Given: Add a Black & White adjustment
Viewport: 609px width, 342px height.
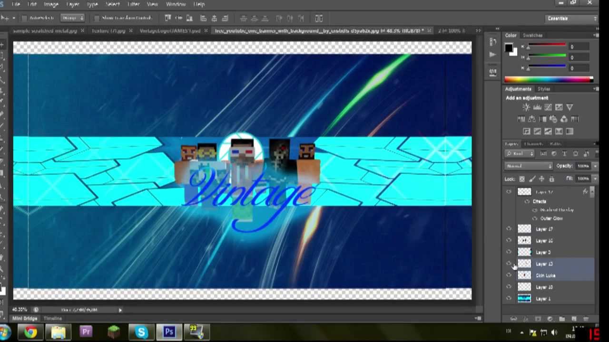Looking at the screenshot, I should (543, 119).
